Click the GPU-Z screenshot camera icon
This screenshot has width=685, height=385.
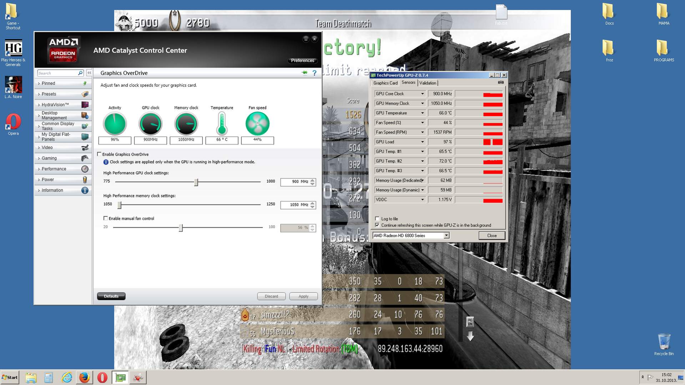501,82
